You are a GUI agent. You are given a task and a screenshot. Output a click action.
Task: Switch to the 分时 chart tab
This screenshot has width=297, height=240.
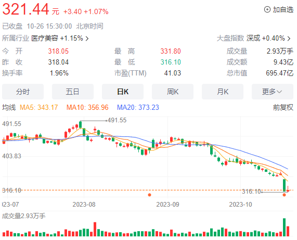click(23, 92)
